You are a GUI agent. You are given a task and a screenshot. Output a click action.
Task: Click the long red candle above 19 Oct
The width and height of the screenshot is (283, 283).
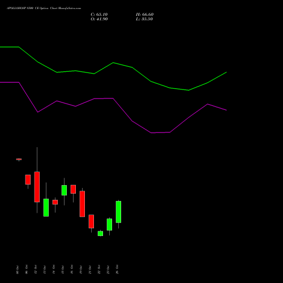coord(82,204)
